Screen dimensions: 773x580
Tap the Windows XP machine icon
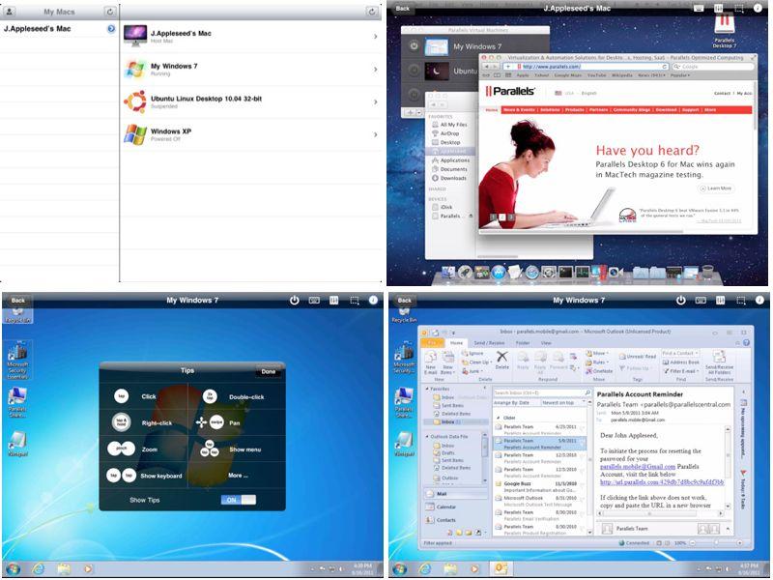[x=135, y=134]
